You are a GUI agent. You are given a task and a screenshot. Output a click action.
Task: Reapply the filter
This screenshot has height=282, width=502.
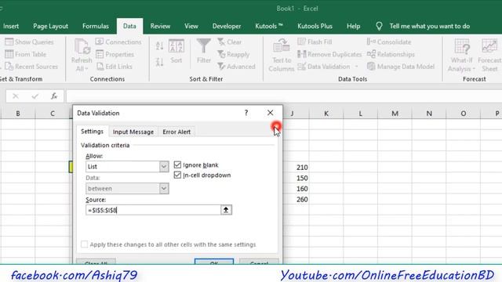coord(233,54)
